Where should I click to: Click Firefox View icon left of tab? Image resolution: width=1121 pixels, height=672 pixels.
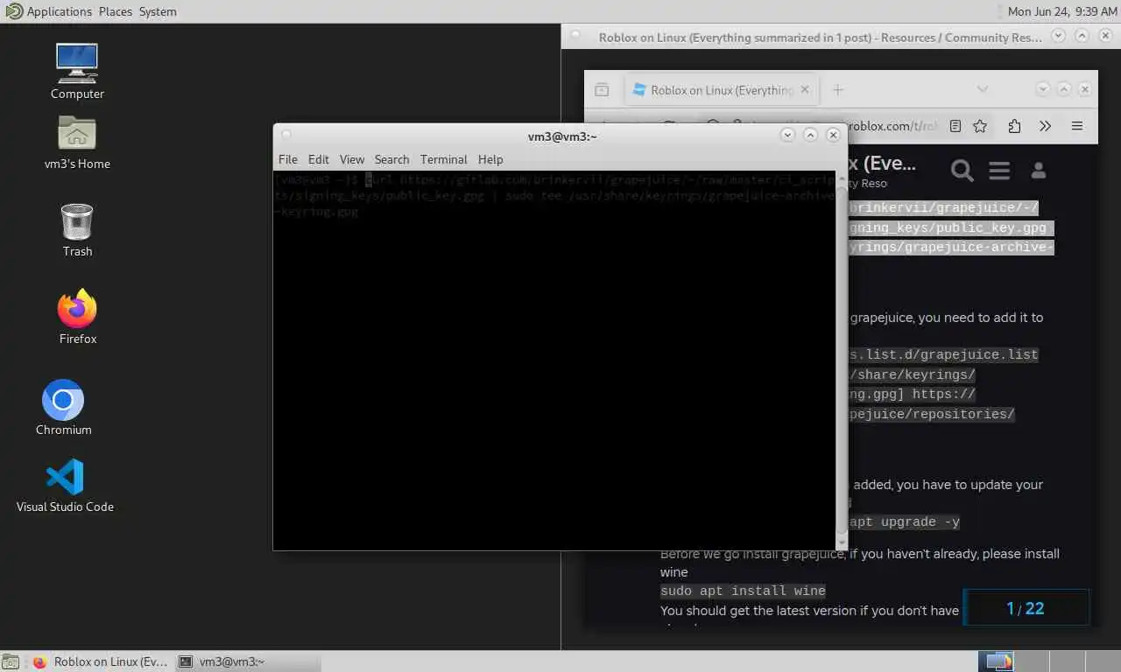pyautogui.click(x=602, y=89)
